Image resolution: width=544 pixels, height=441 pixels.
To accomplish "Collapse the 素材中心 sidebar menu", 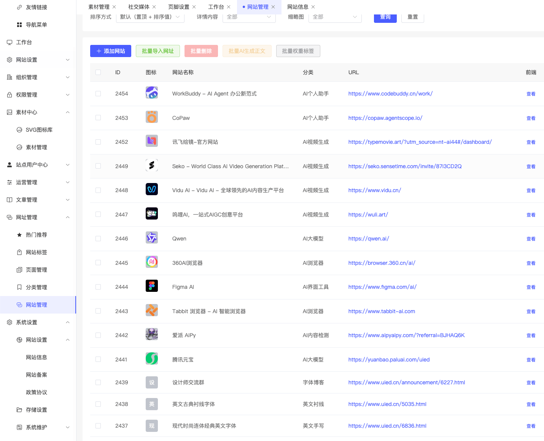I will [38, 112].
